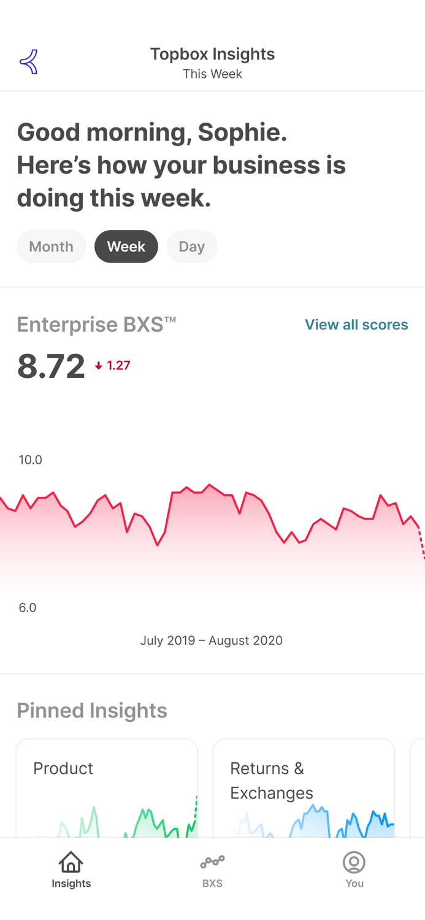Screen dimensions: 425x920
Task: Select the Insights home icon
Action: [71, 862]
